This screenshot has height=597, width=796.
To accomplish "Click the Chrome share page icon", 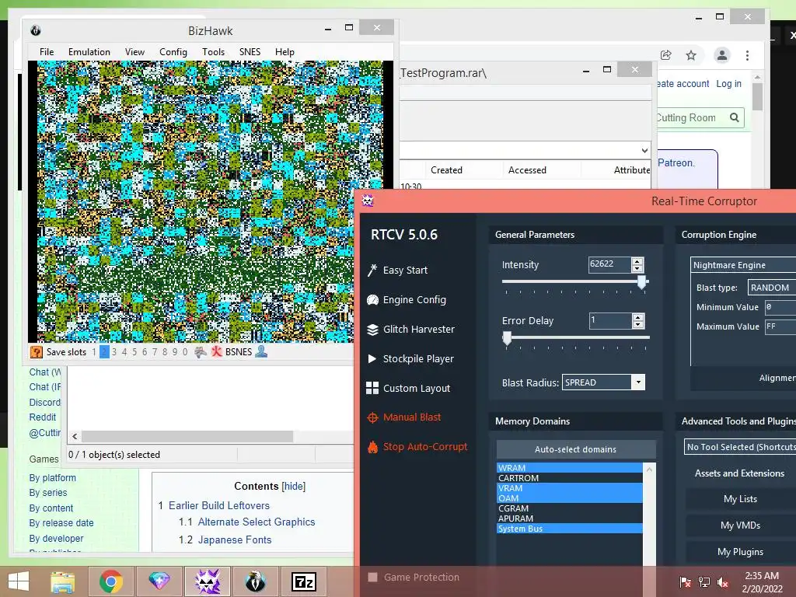I will coord(666,55).
